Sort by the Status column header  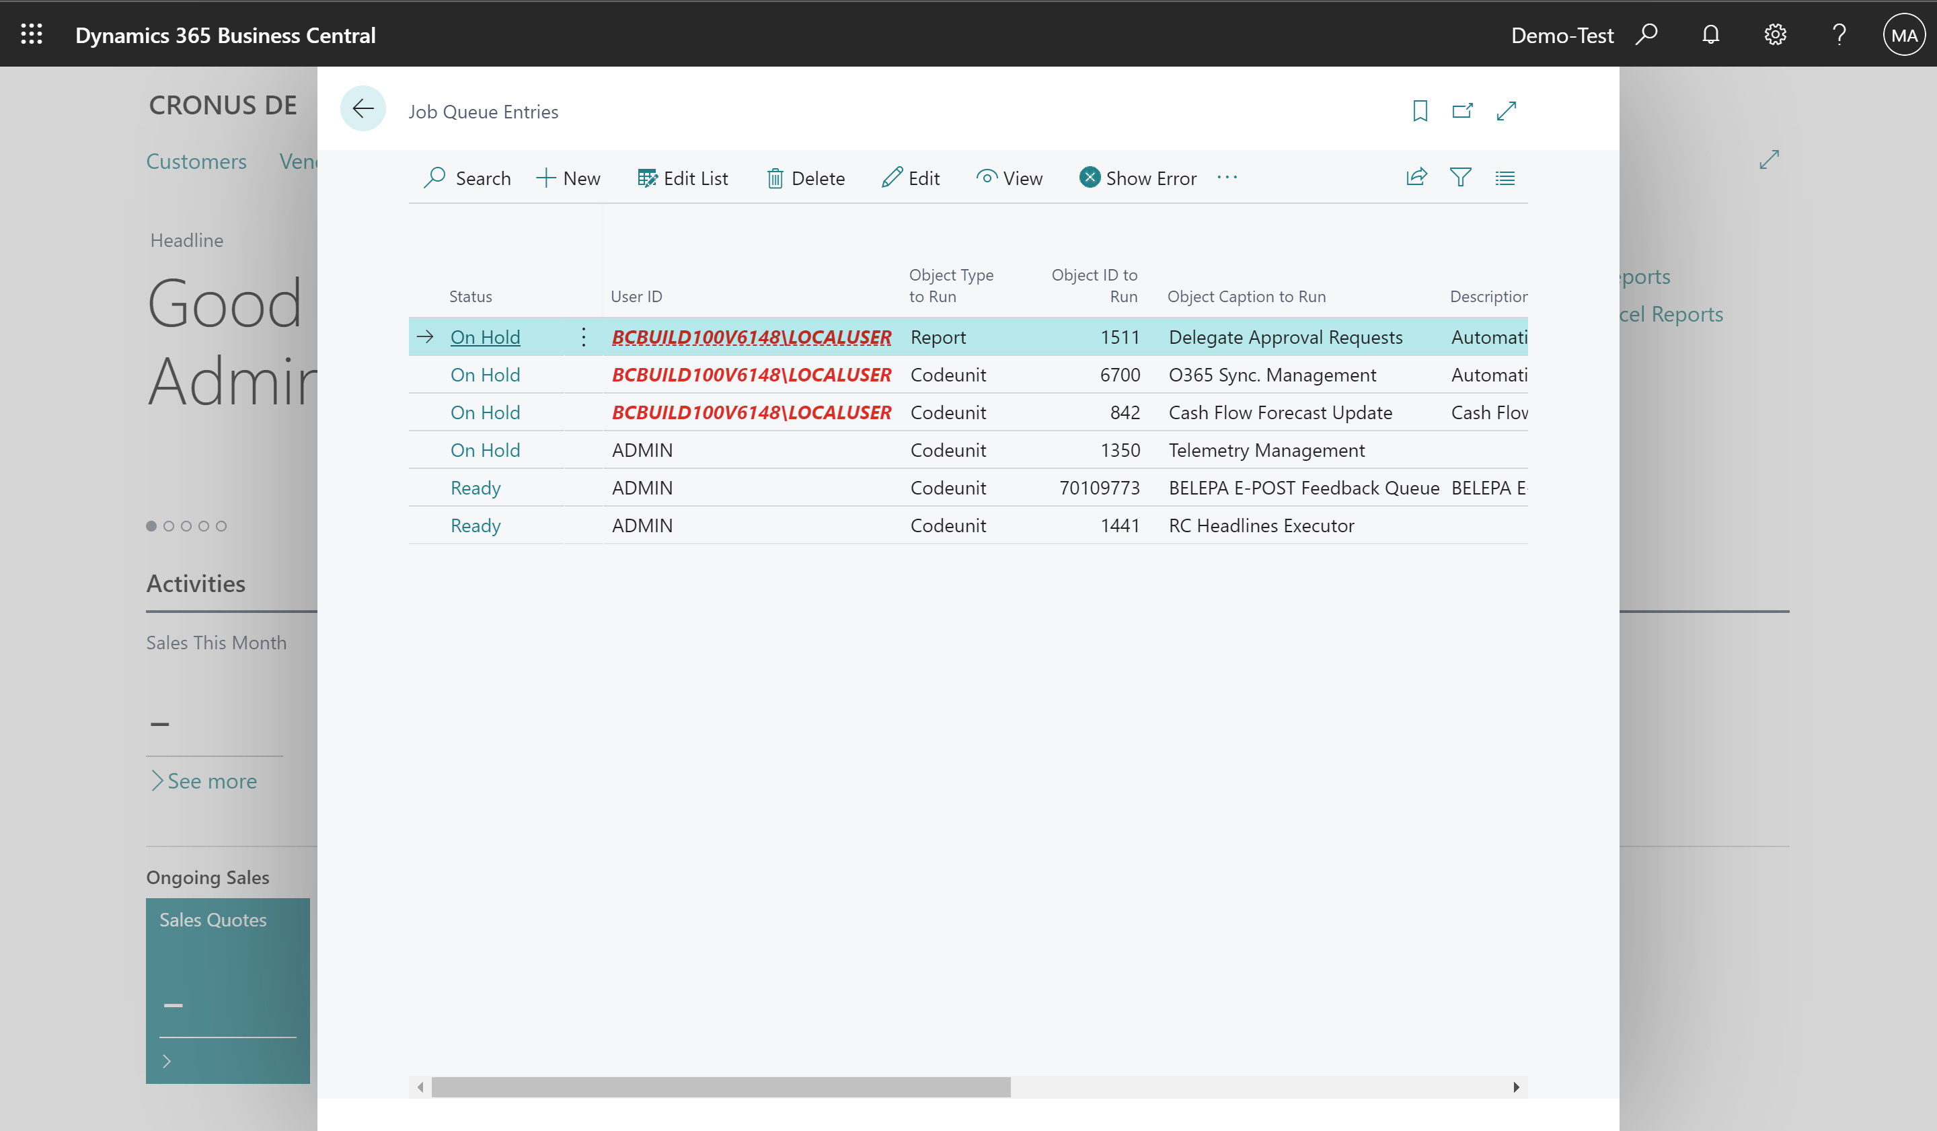[470, 297]
